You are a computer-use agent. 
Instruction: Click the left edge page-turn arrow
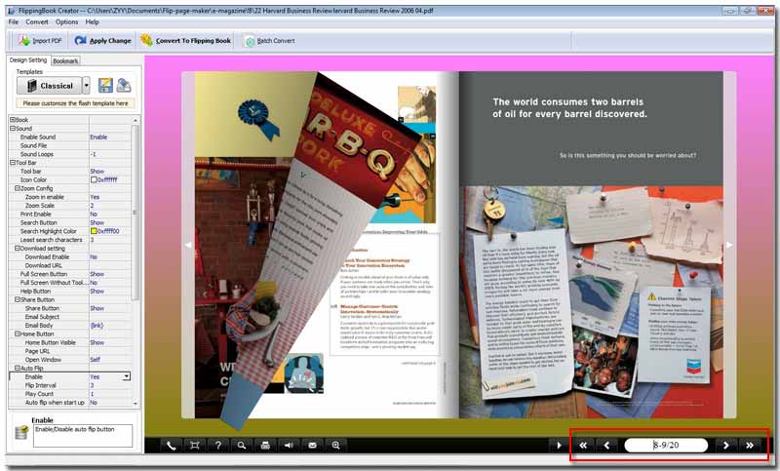click(188, 245)
